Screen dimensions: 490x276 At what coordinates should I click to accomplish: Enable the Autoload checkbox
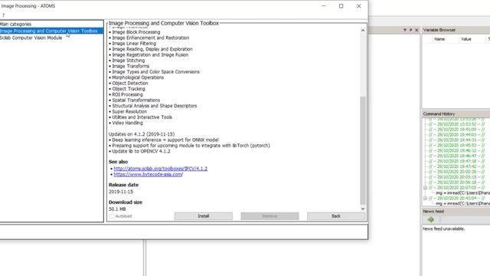tap(112, 216)
